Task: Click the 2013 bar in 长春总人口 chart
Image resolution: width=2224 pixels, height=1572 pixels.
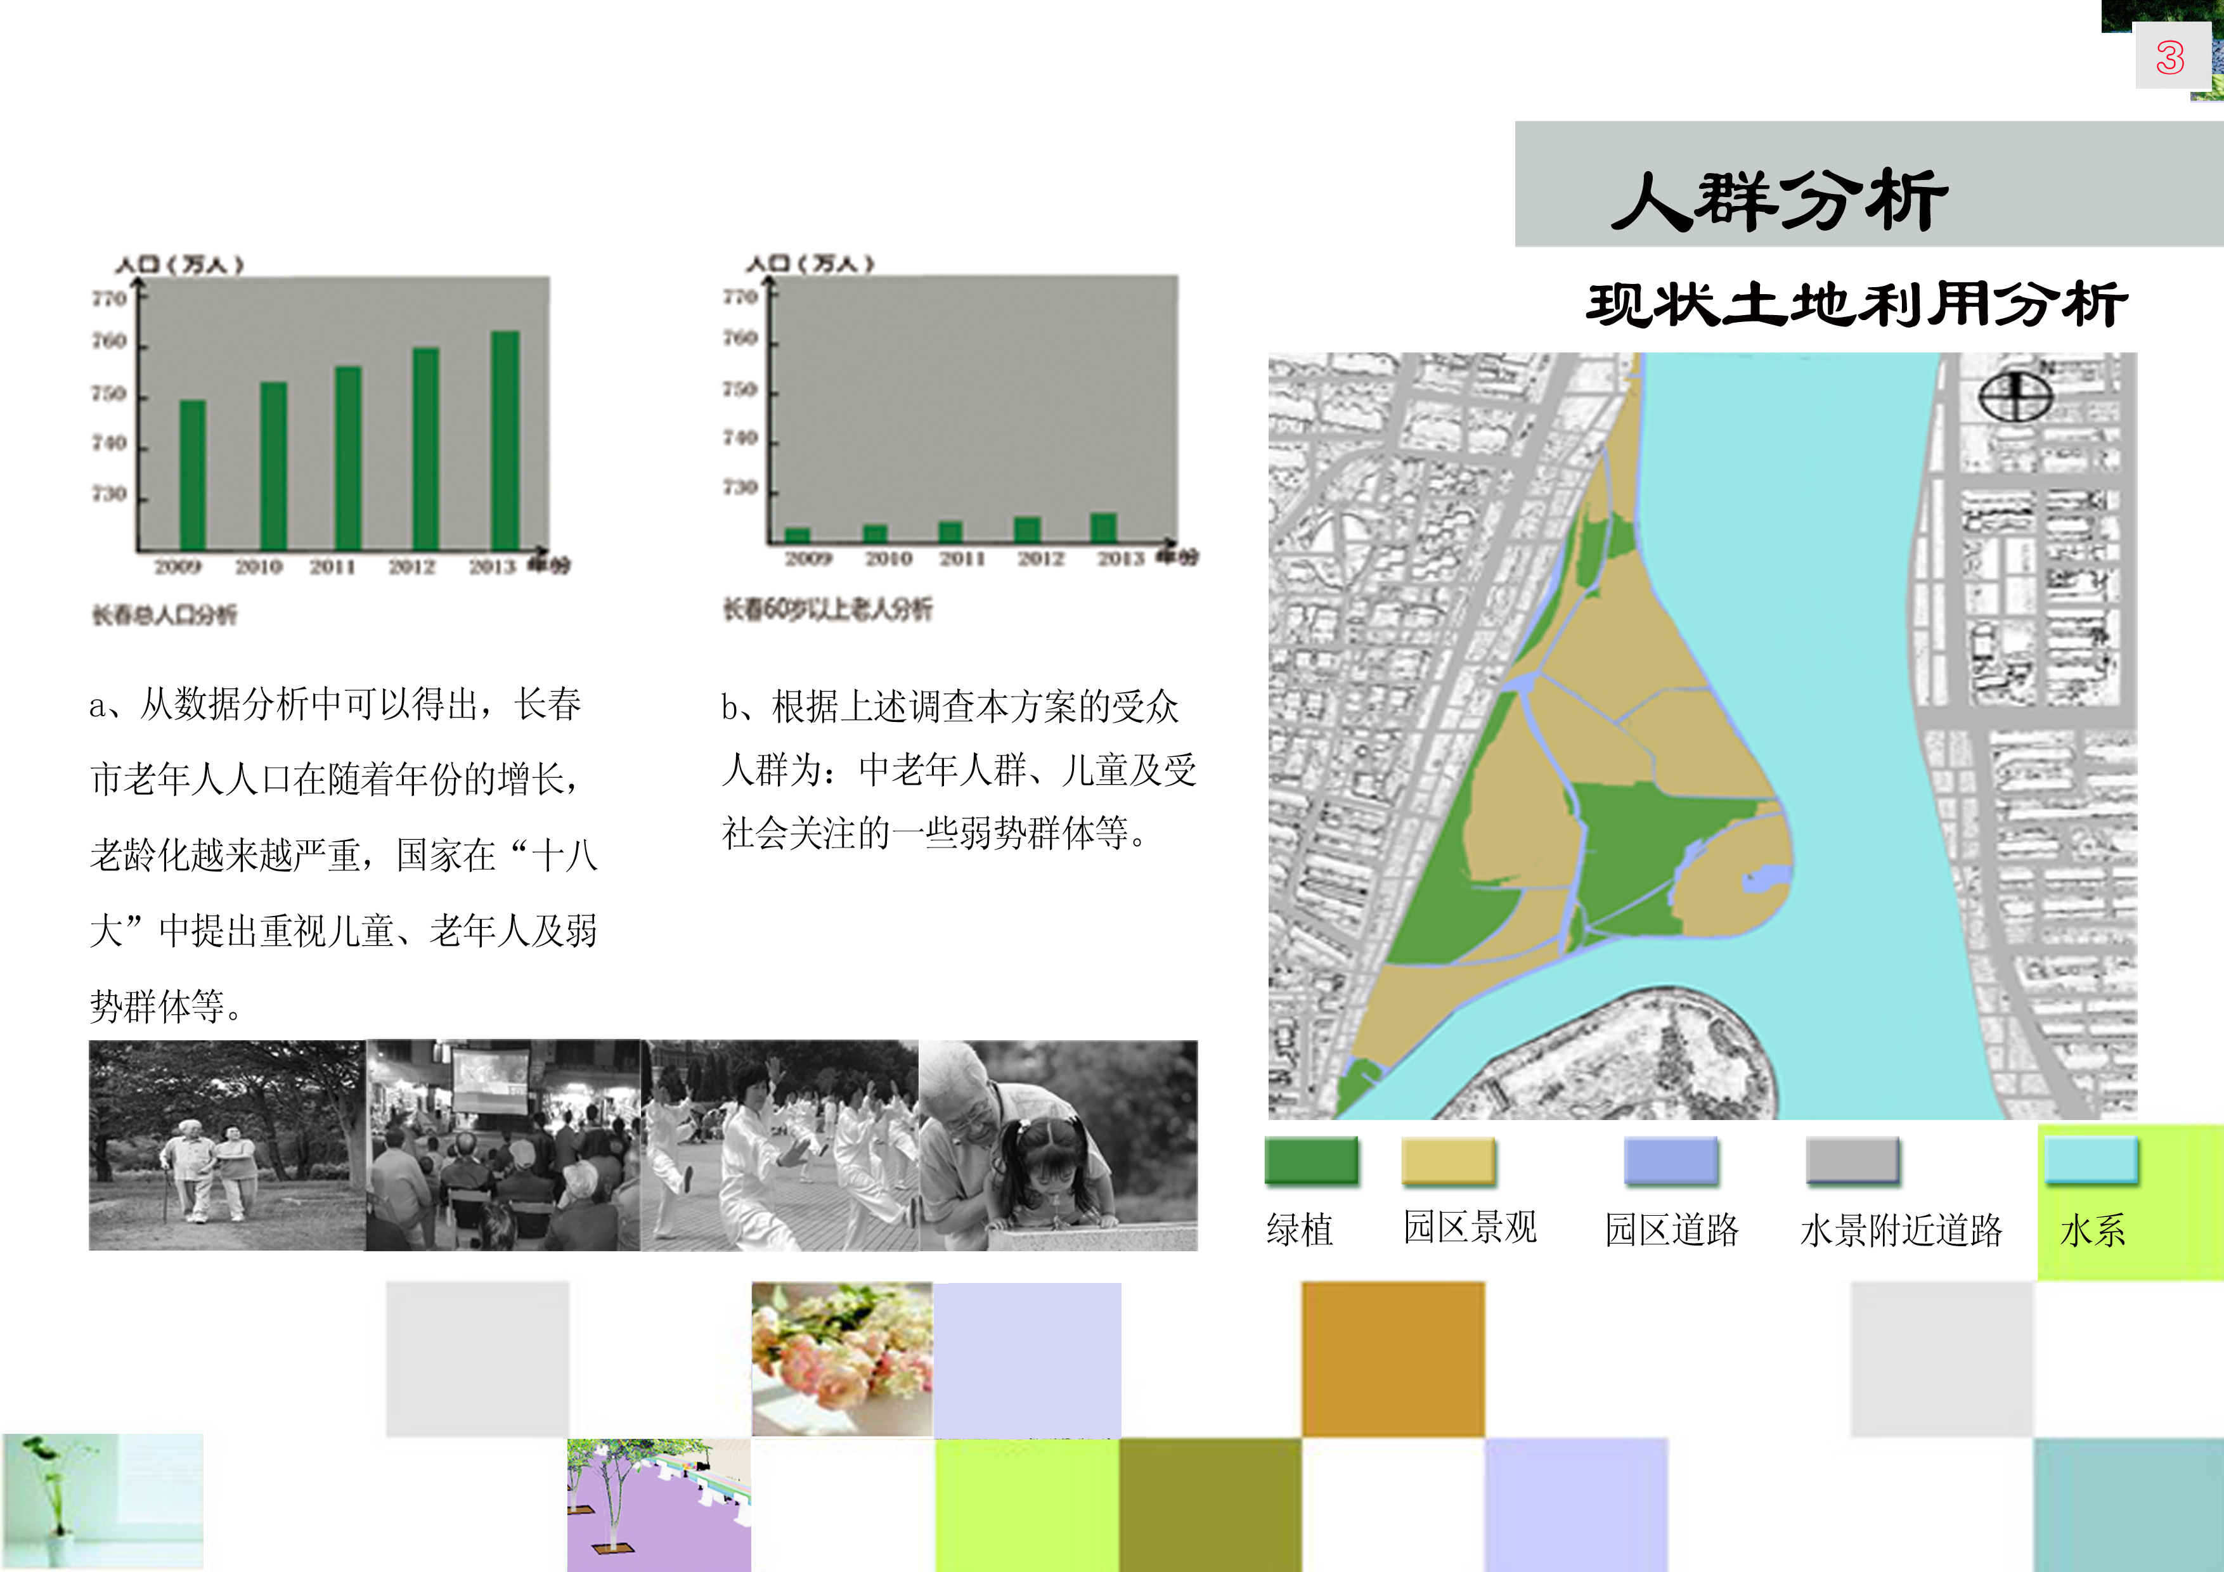Action: (506, 441)
